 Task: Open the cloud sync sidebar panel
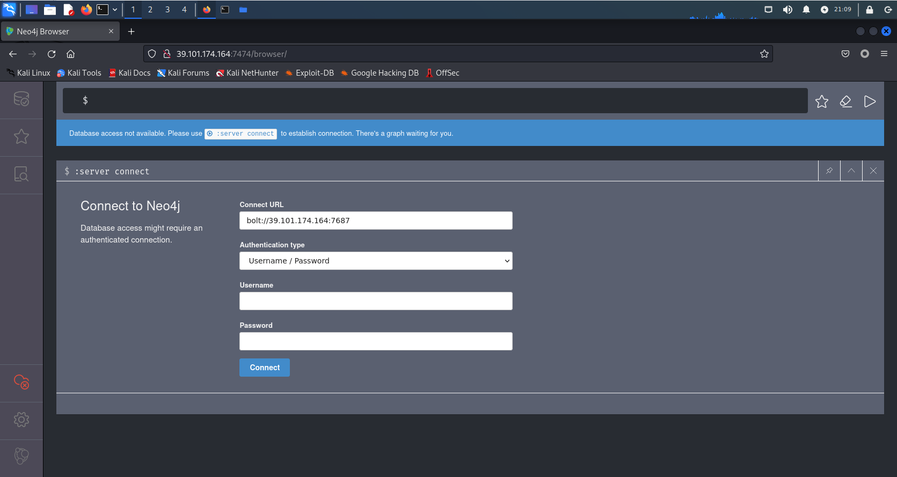click(x=21, y=382)
